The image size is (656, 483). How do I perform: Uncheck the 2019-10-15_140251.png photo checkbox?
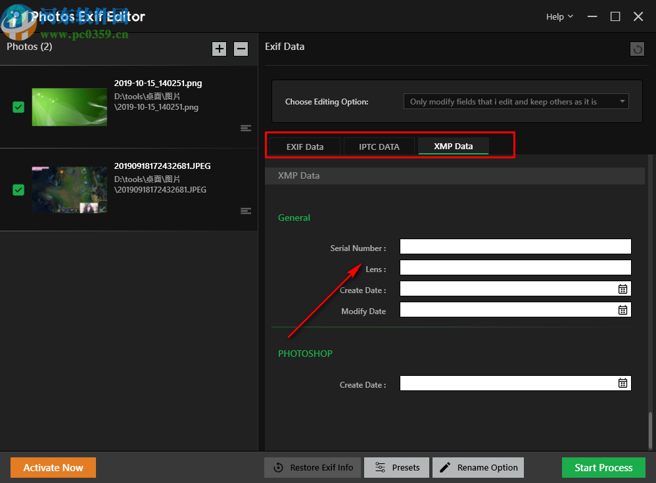(17, 106)
